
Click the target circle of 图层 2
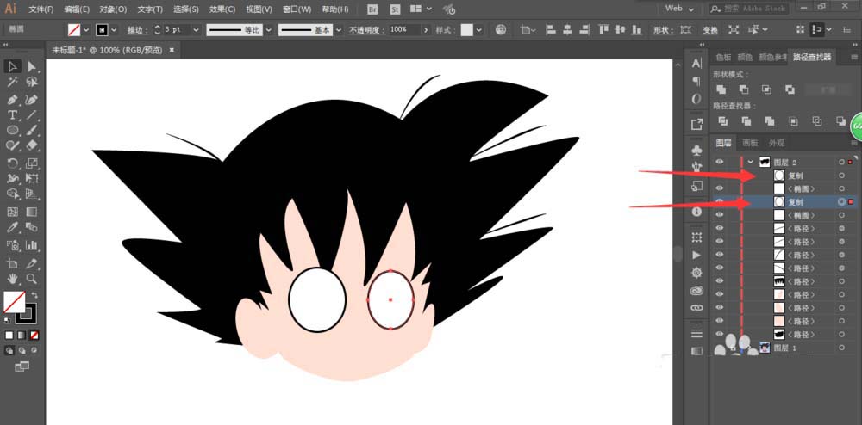coord(841,163)
